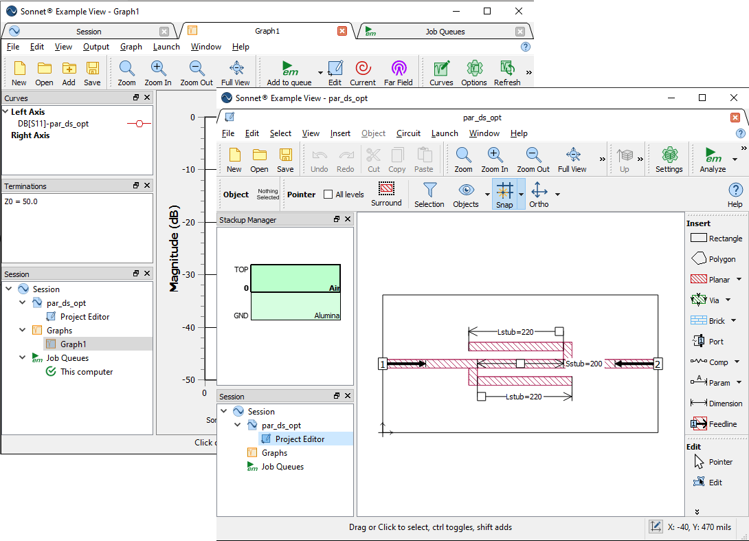Open the Select menu in par_ds_opt window

pos(280,133)
